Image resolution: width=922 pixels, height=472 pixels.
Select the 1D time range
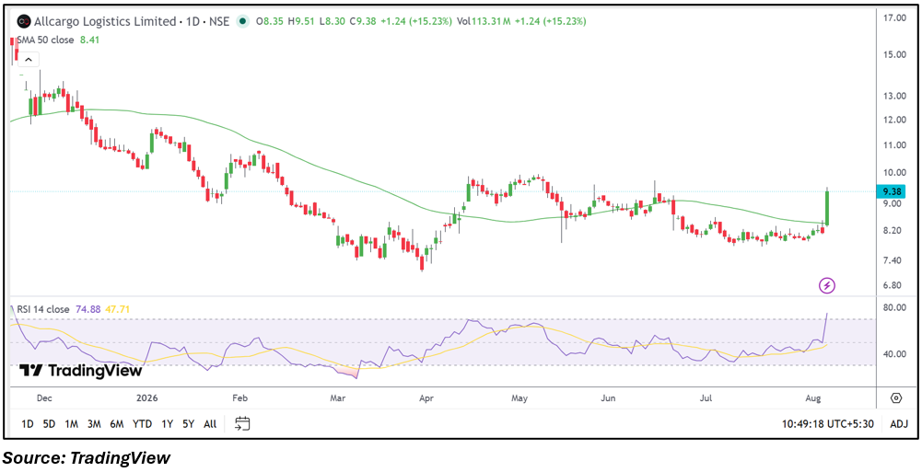[27, 424]
